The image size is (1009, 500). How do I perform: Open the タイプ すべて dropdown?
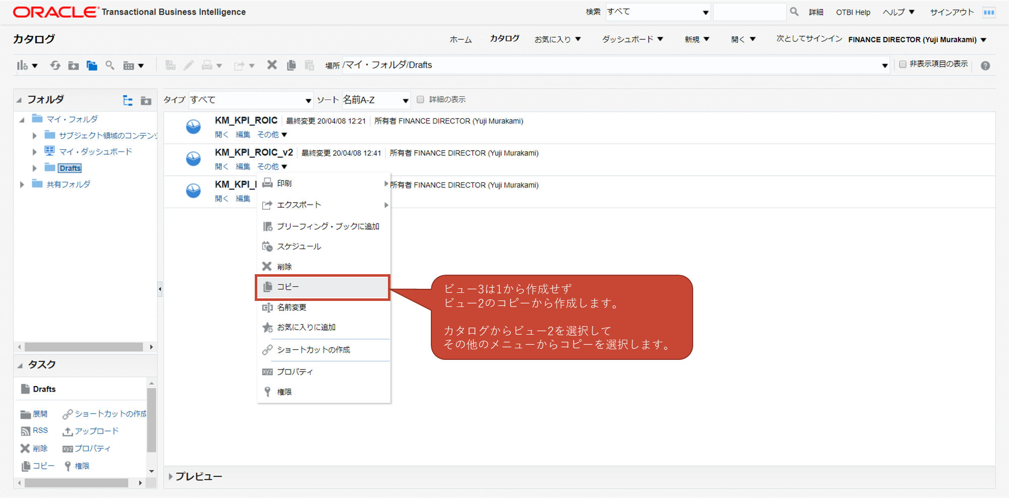(x=251, y=100)
